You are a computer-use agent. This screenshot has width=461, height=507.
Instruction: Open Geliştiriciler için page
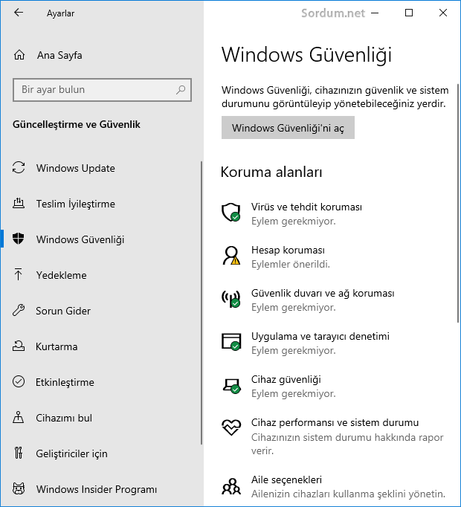coord(71,453)
